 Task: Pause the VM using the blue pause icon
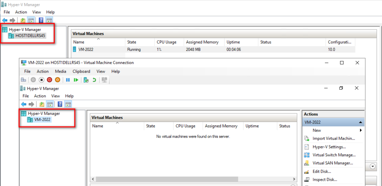coord(68,80)
